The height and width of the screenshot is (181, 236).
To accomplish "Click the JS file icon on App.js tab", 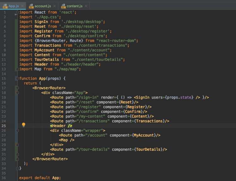I will [5, 6].
